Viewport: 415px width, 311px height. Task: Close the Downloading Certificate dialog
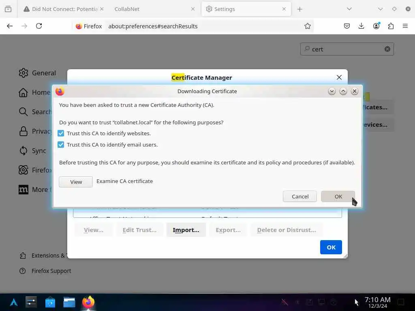[355, 91]
